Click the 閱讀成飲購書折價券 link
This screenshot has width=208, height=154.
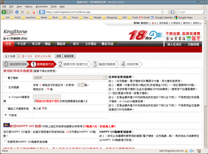coord(48,101)
